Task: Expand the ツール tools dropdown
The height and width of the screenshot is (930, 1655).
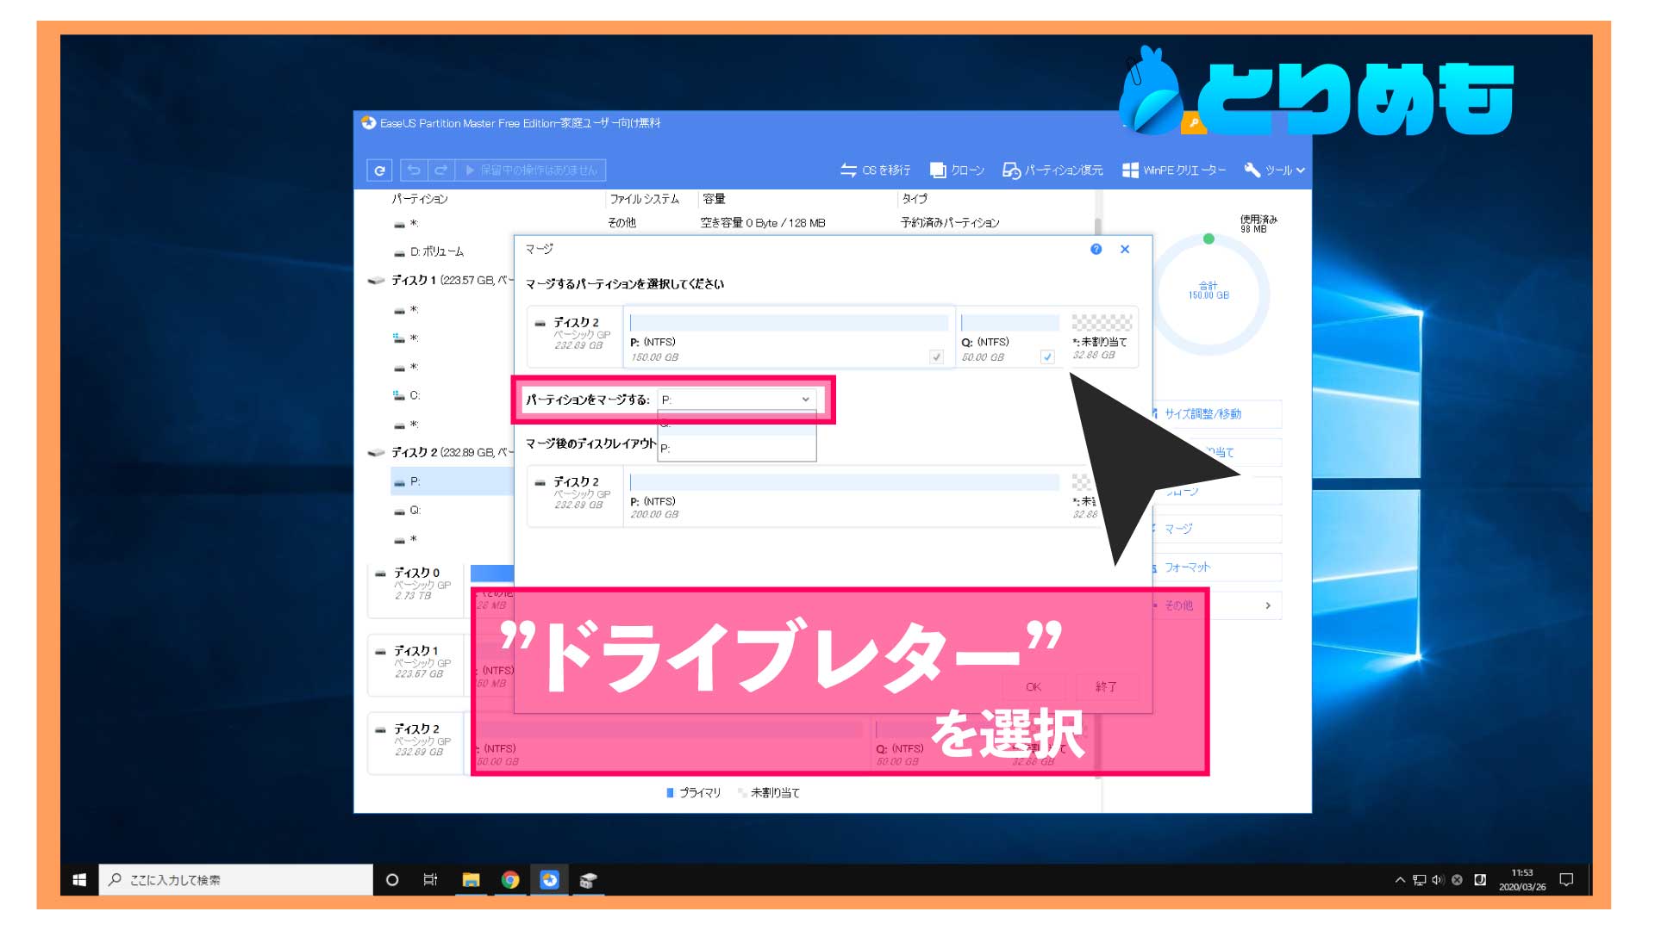Action: coord(1274,170)
